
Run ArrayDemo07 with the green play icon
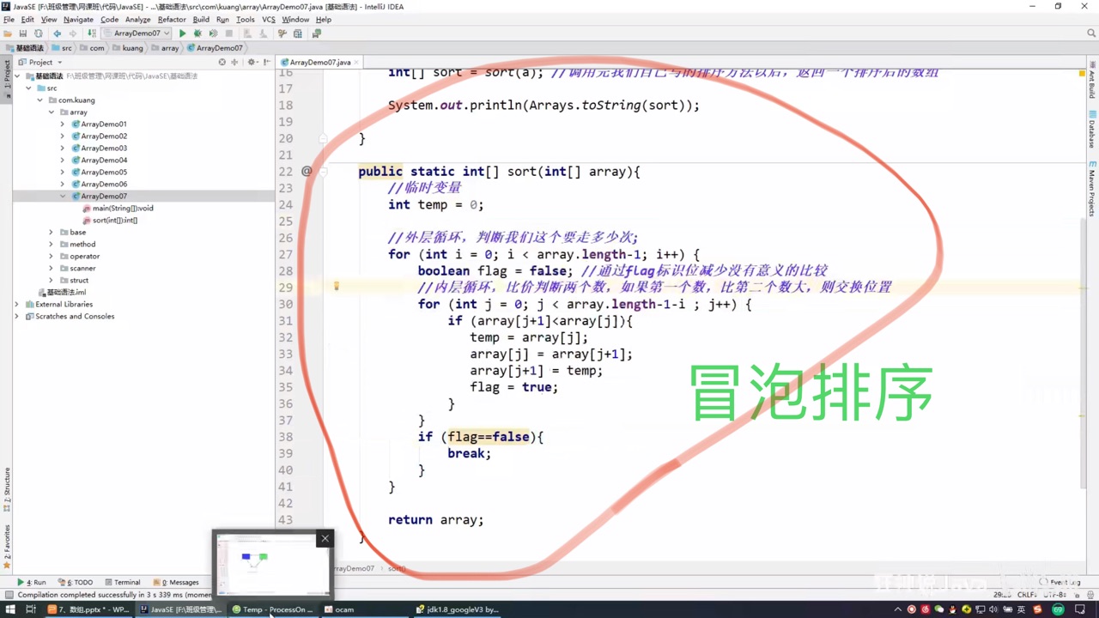point(182,33)
